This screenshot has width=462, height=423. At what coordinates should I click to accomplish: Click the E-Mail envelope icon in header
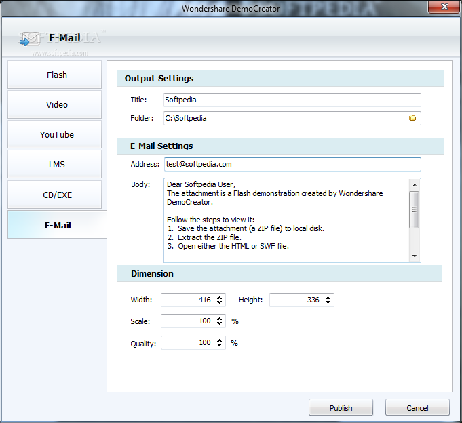click(29, 39)
